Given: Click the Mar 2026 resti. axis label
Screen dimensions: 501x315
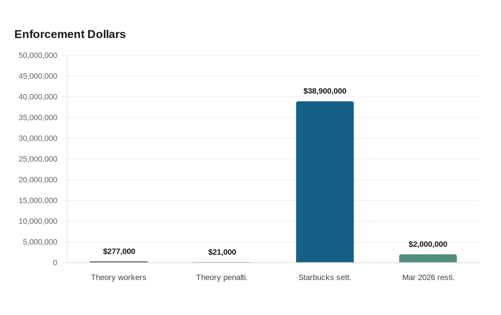Looking at the screenshot, I should (x=428, y=277).
